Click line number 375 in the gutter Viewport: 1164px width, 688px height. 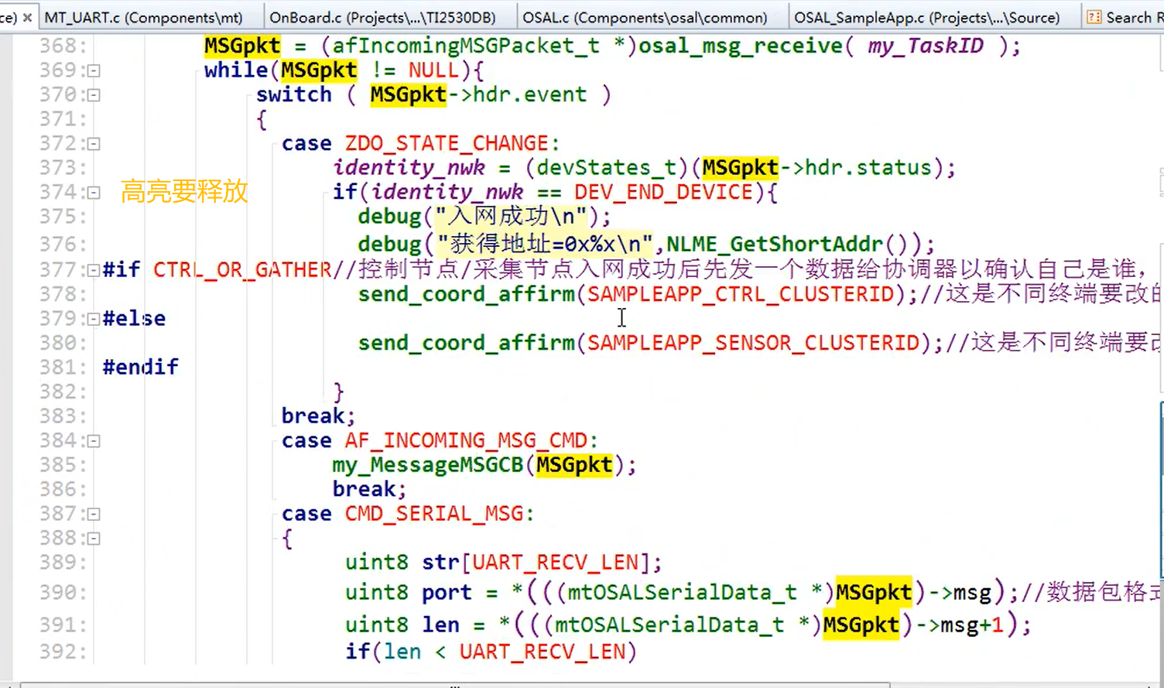[x=58, y=217]
